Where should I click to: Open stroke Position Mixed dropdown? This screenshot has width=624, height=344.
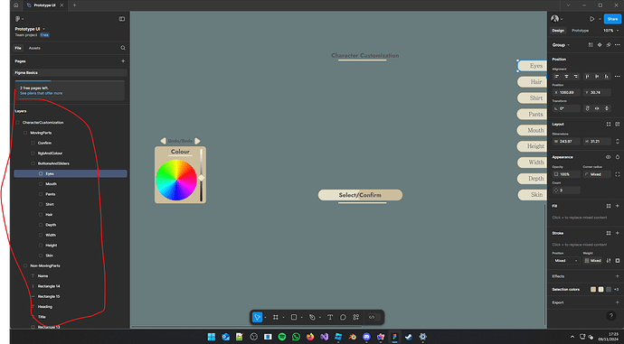pos(566,261)
